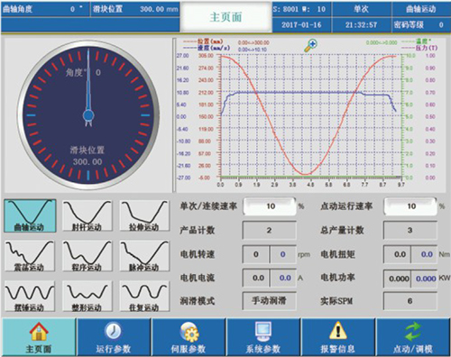Viewport: 451px width, 357px height.
Task: Select the 程序运动 motion curve icon
Action: pos(87,256)
